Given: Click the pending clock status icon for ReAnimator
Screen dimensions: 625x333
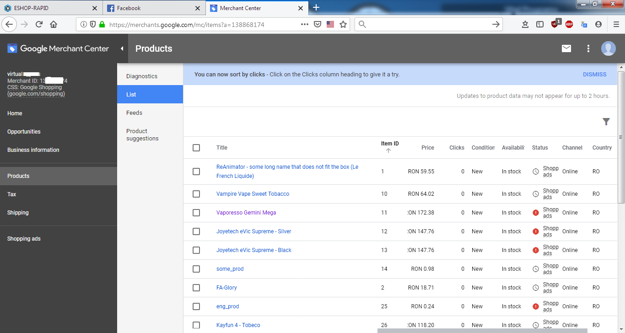Looking at the screenshot, I should (536, 172).
